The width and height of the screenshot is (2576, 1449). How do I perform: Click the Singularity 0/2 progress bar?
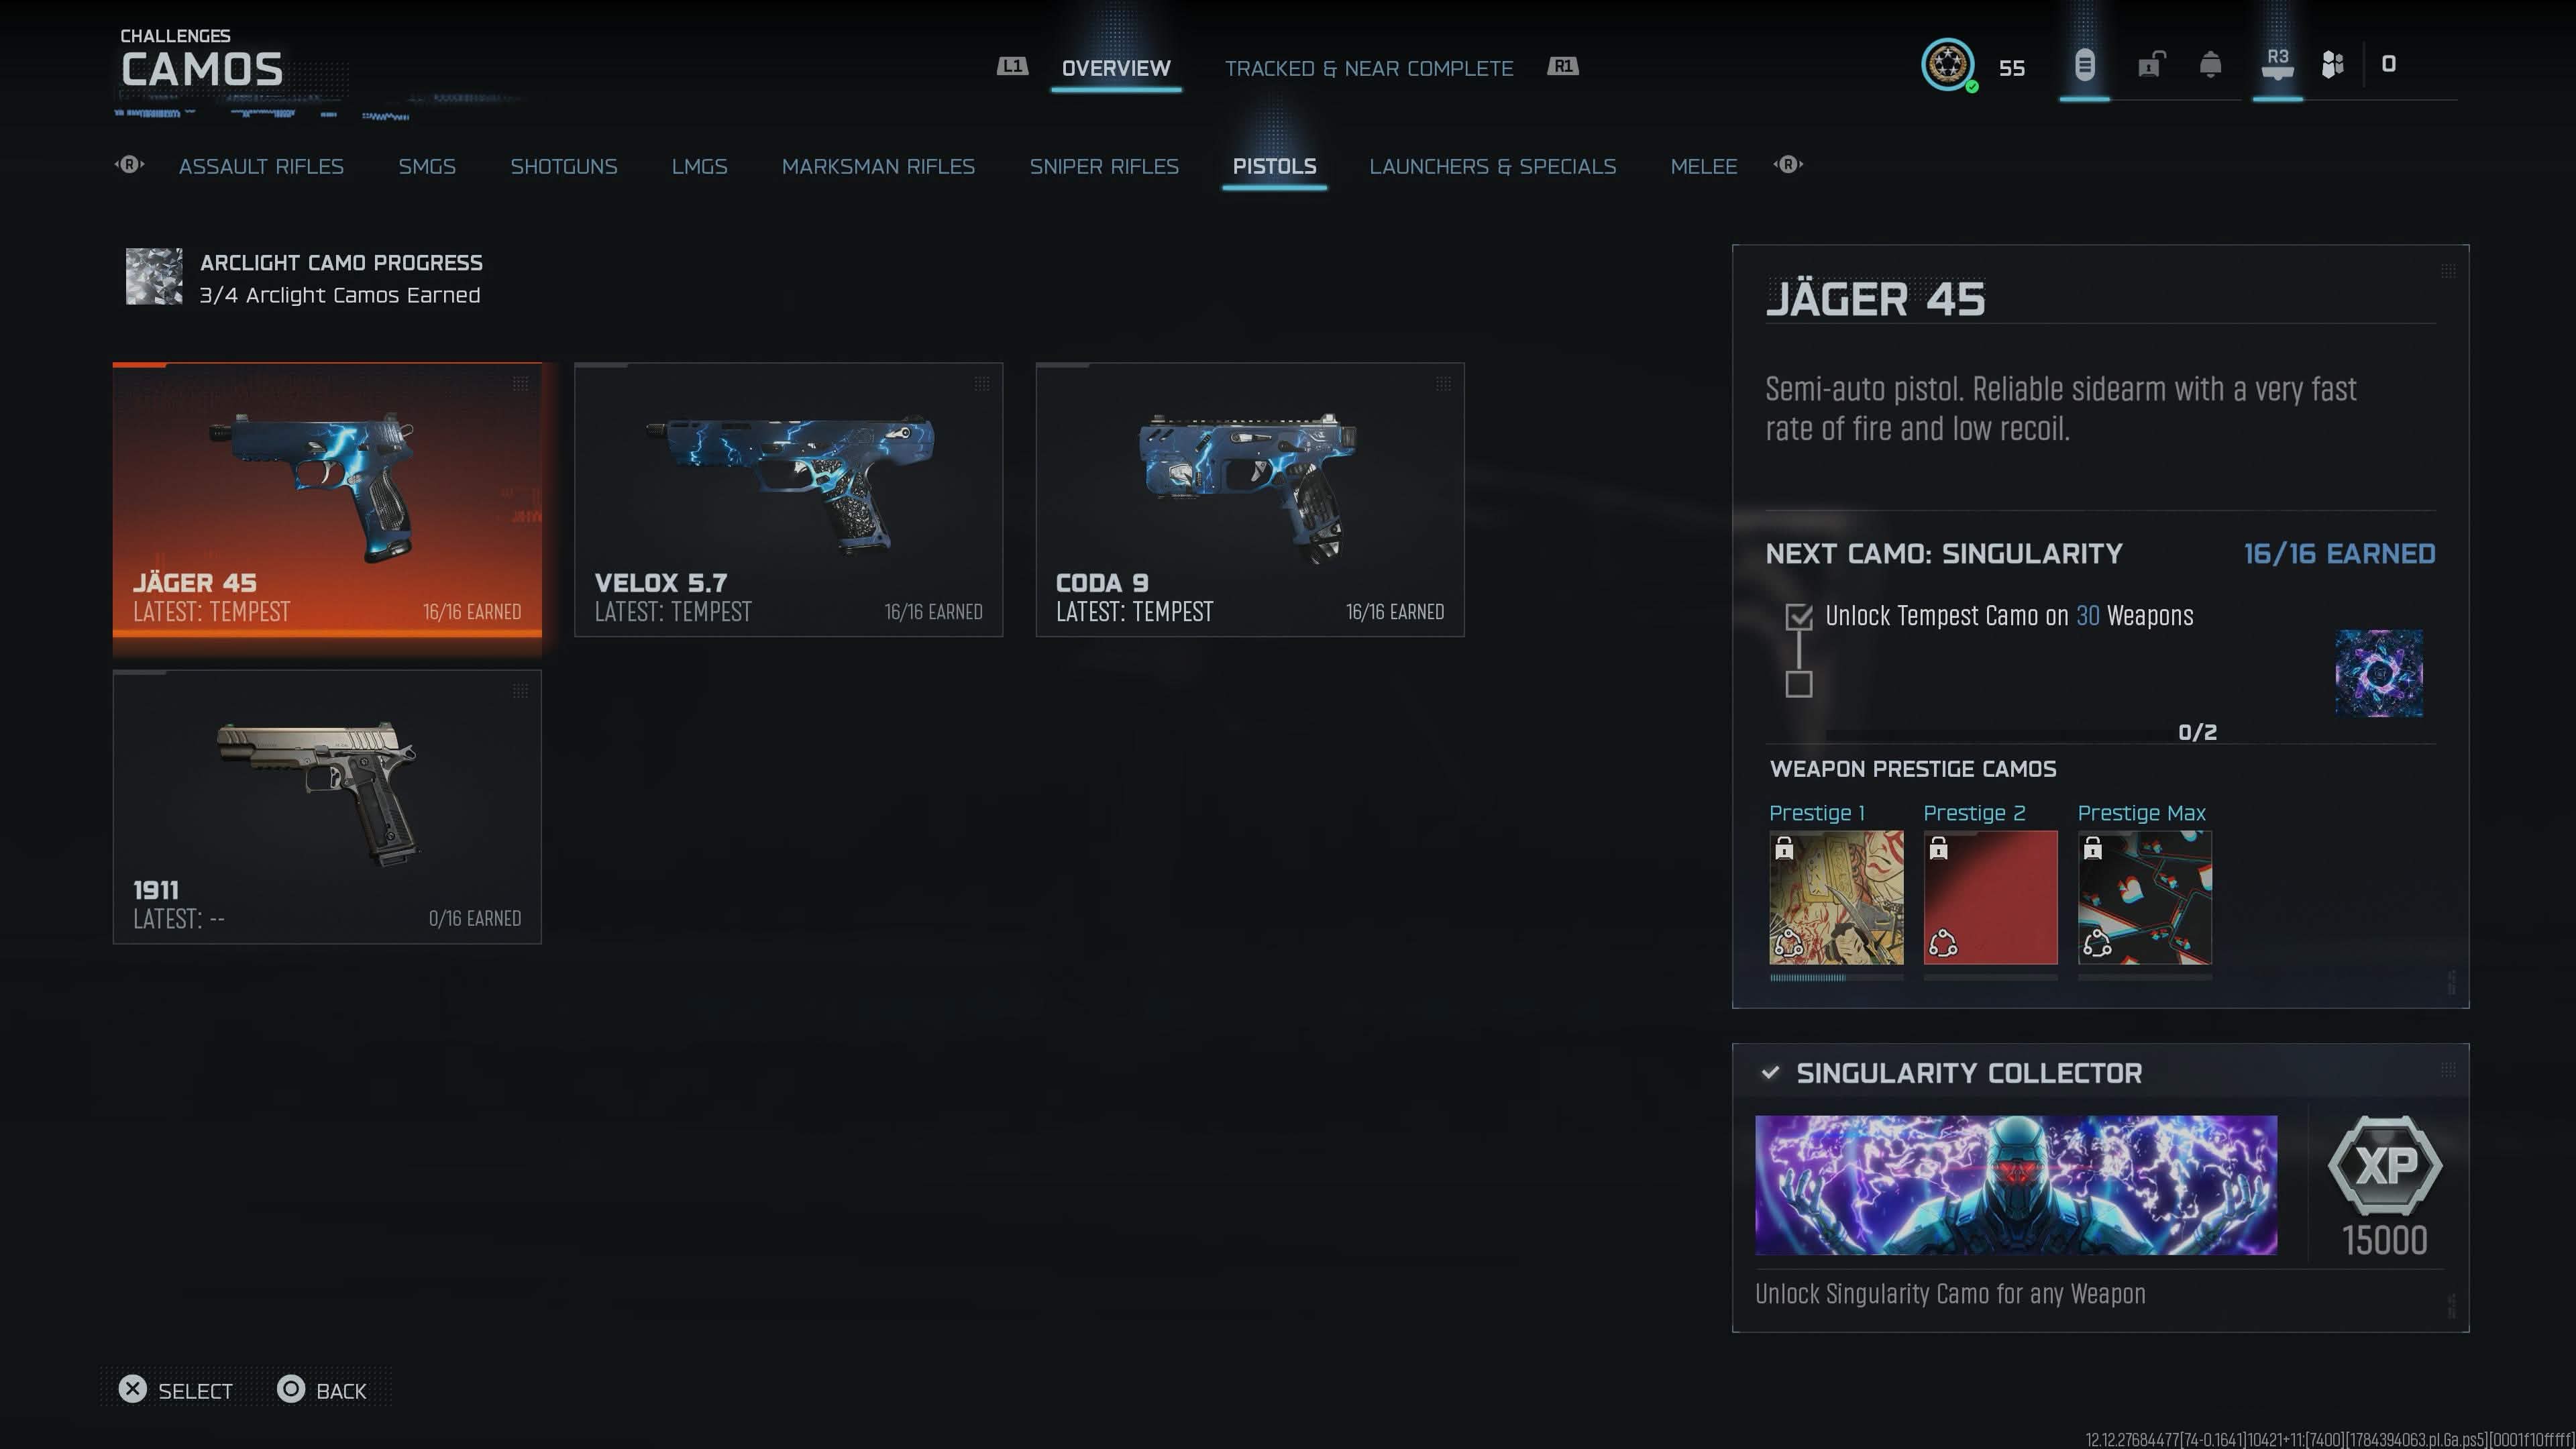click(x=2000, y=734)
